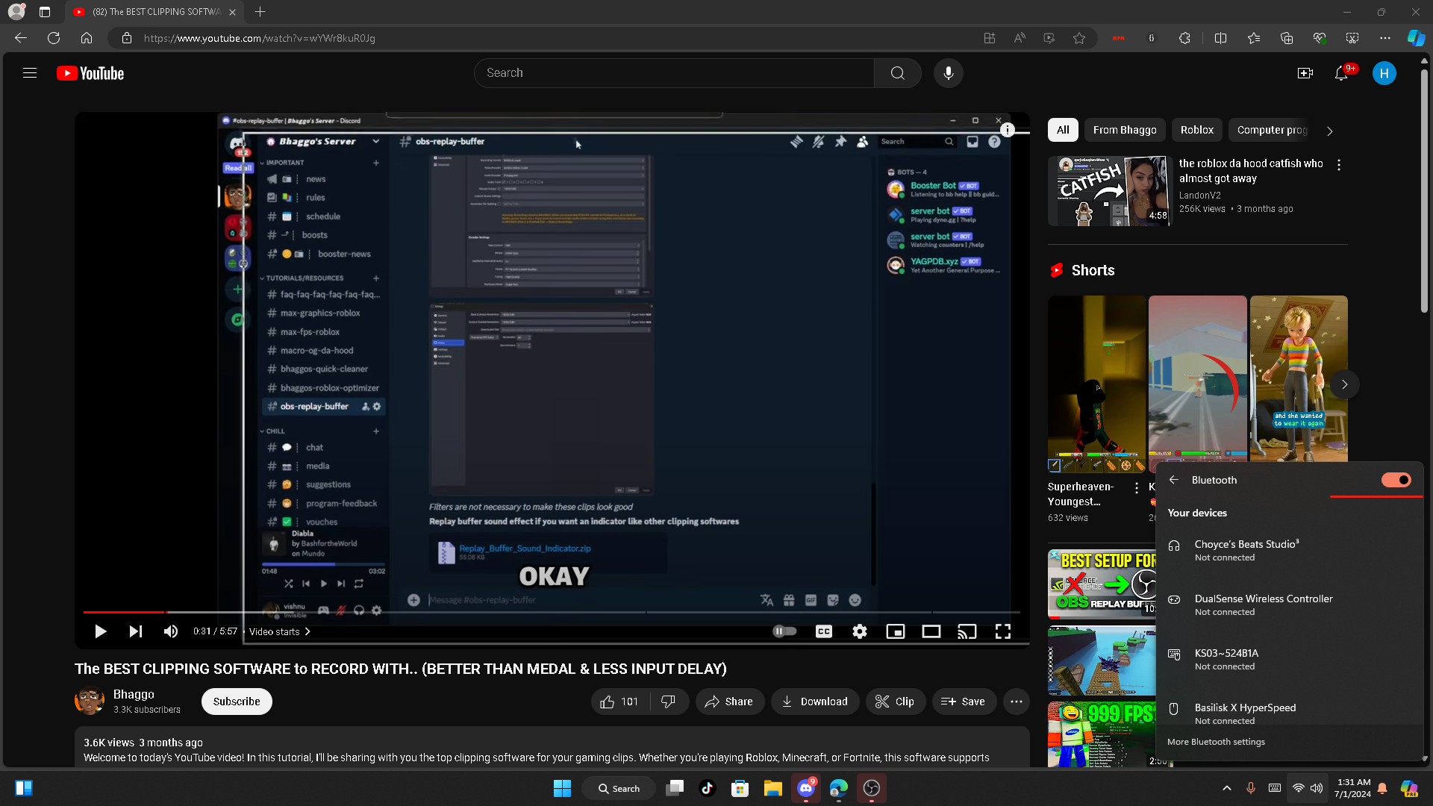This screenshot has width=1433, height=806.
Task: Refresh the browser page
Action: click(x=54, y=38)
